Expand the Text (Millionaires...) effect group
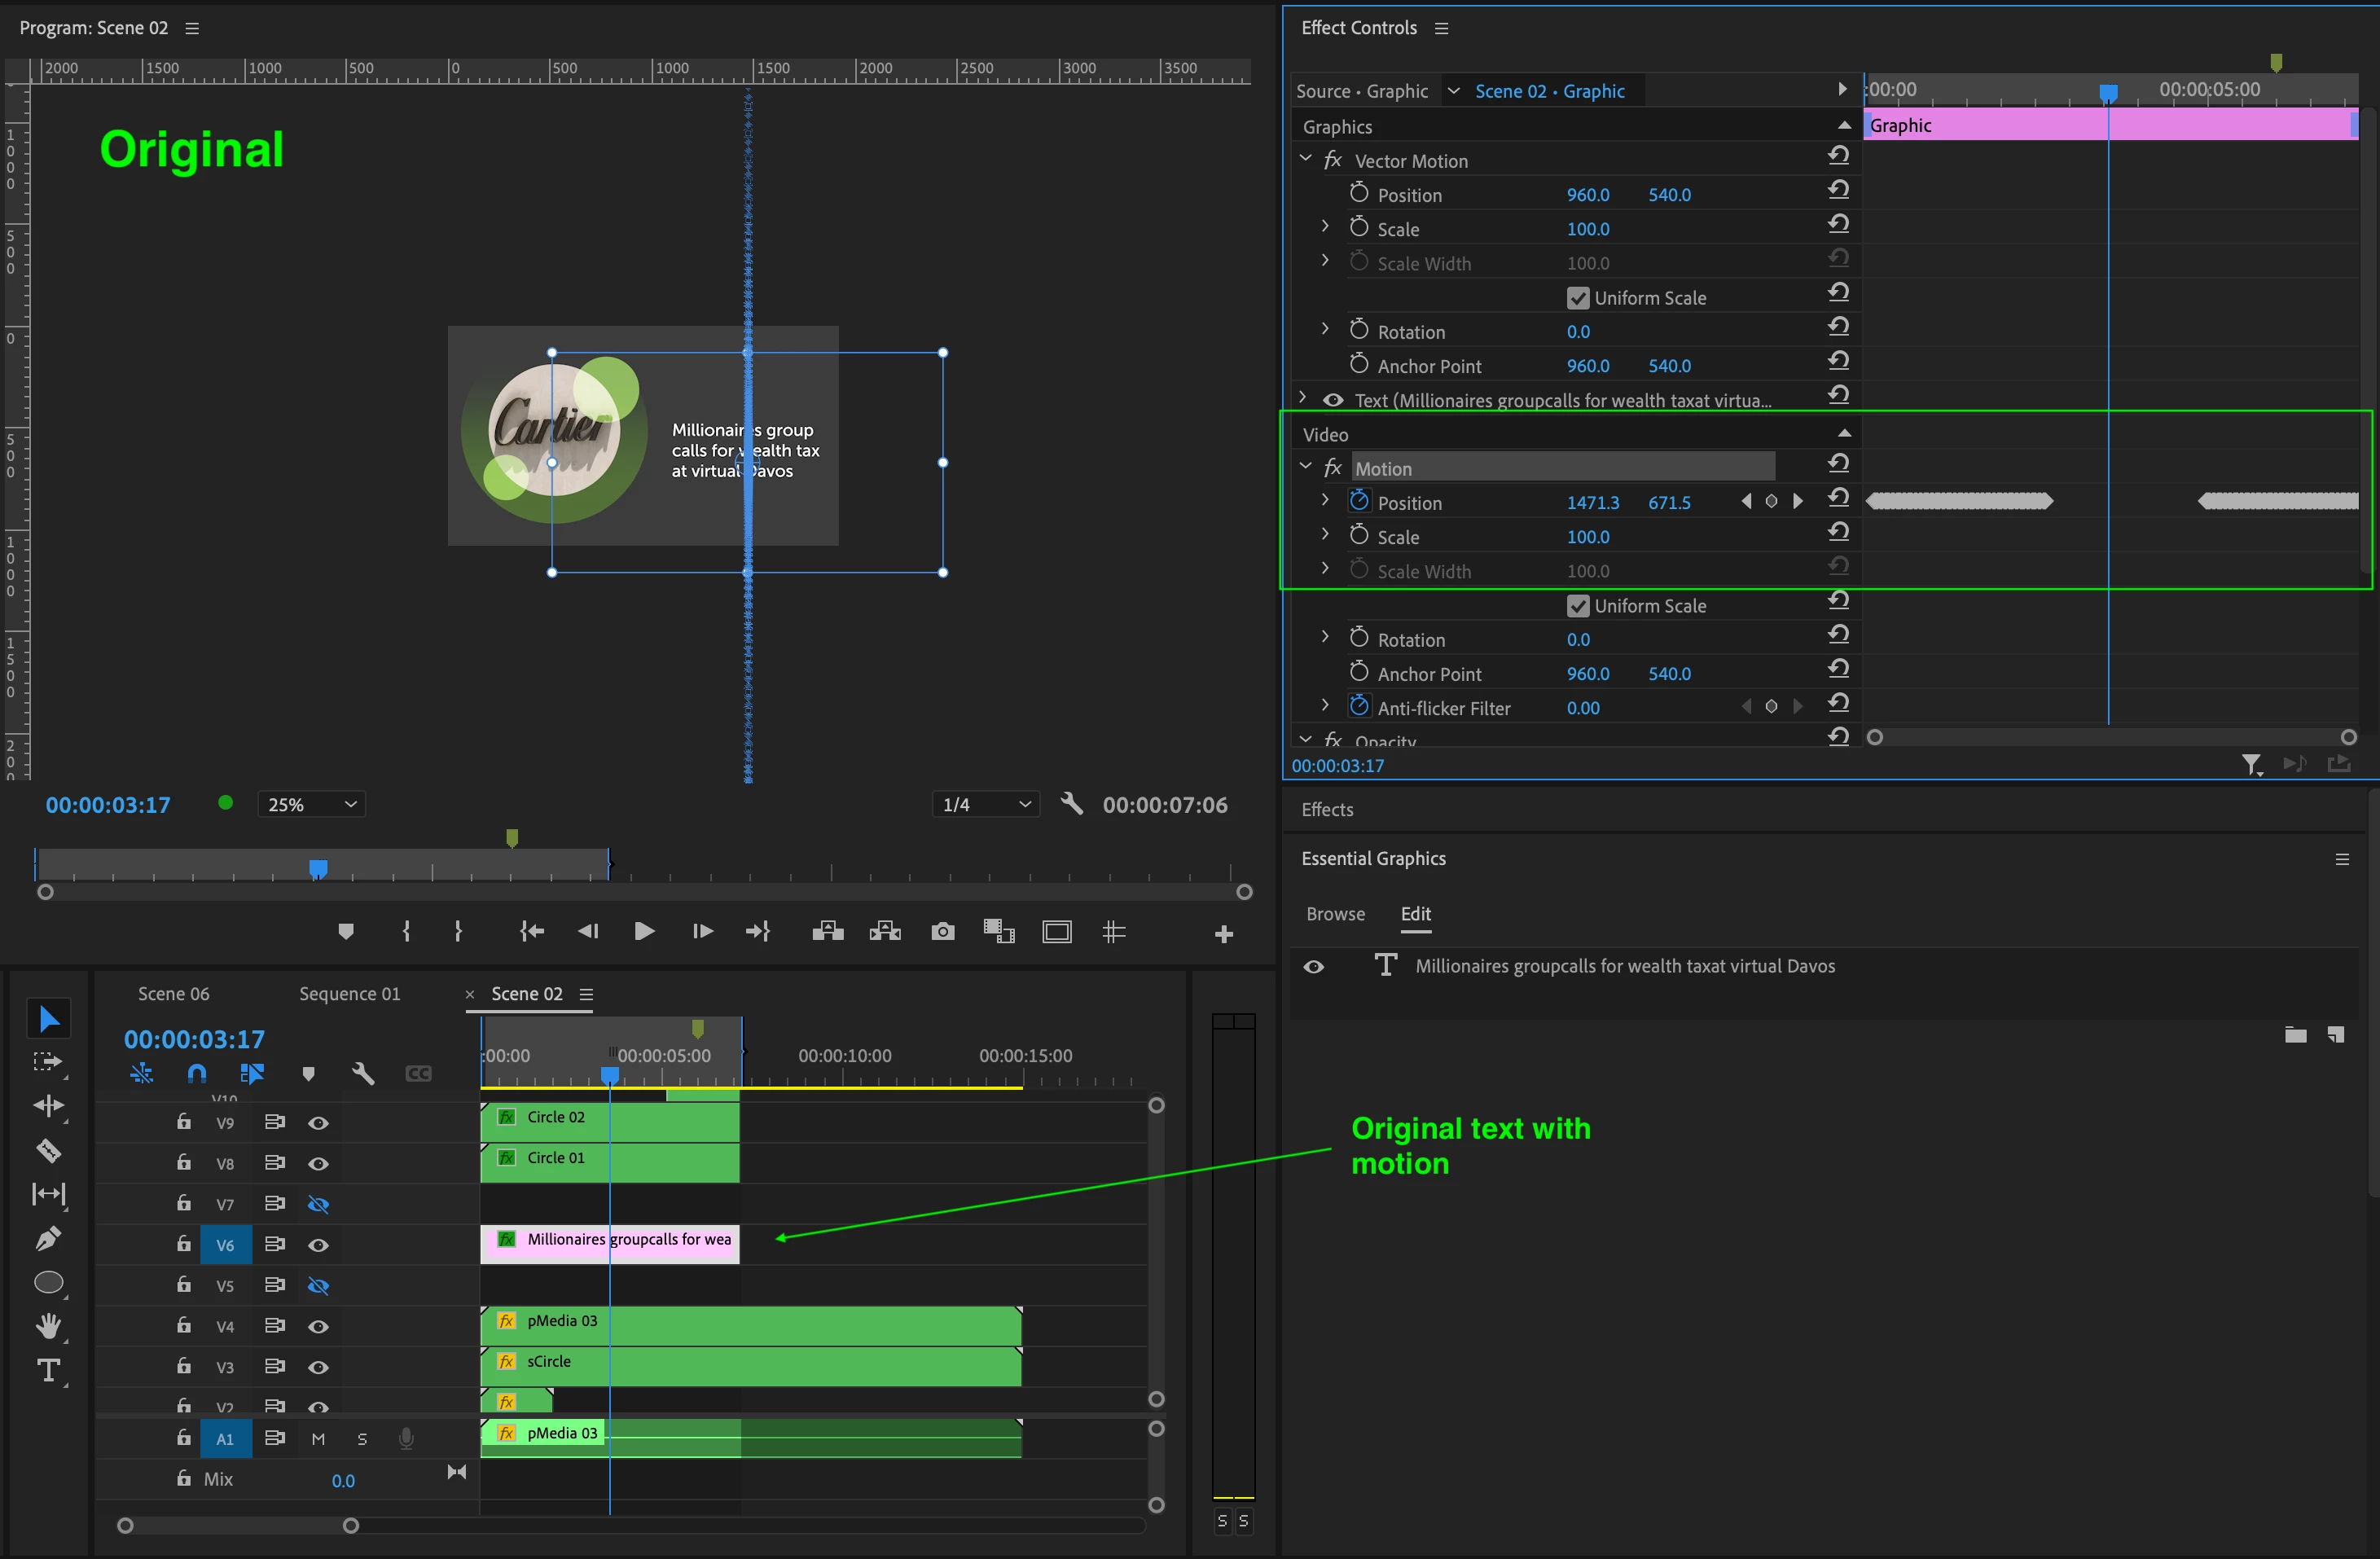 point(1303,398)
